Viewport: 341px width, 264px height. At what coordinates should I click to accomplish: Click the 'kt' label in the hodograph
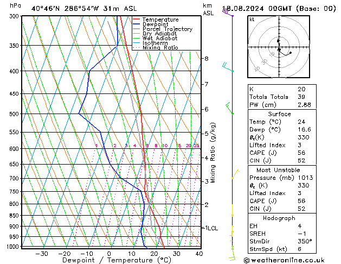pyautogui.click(x=252, y=20)
